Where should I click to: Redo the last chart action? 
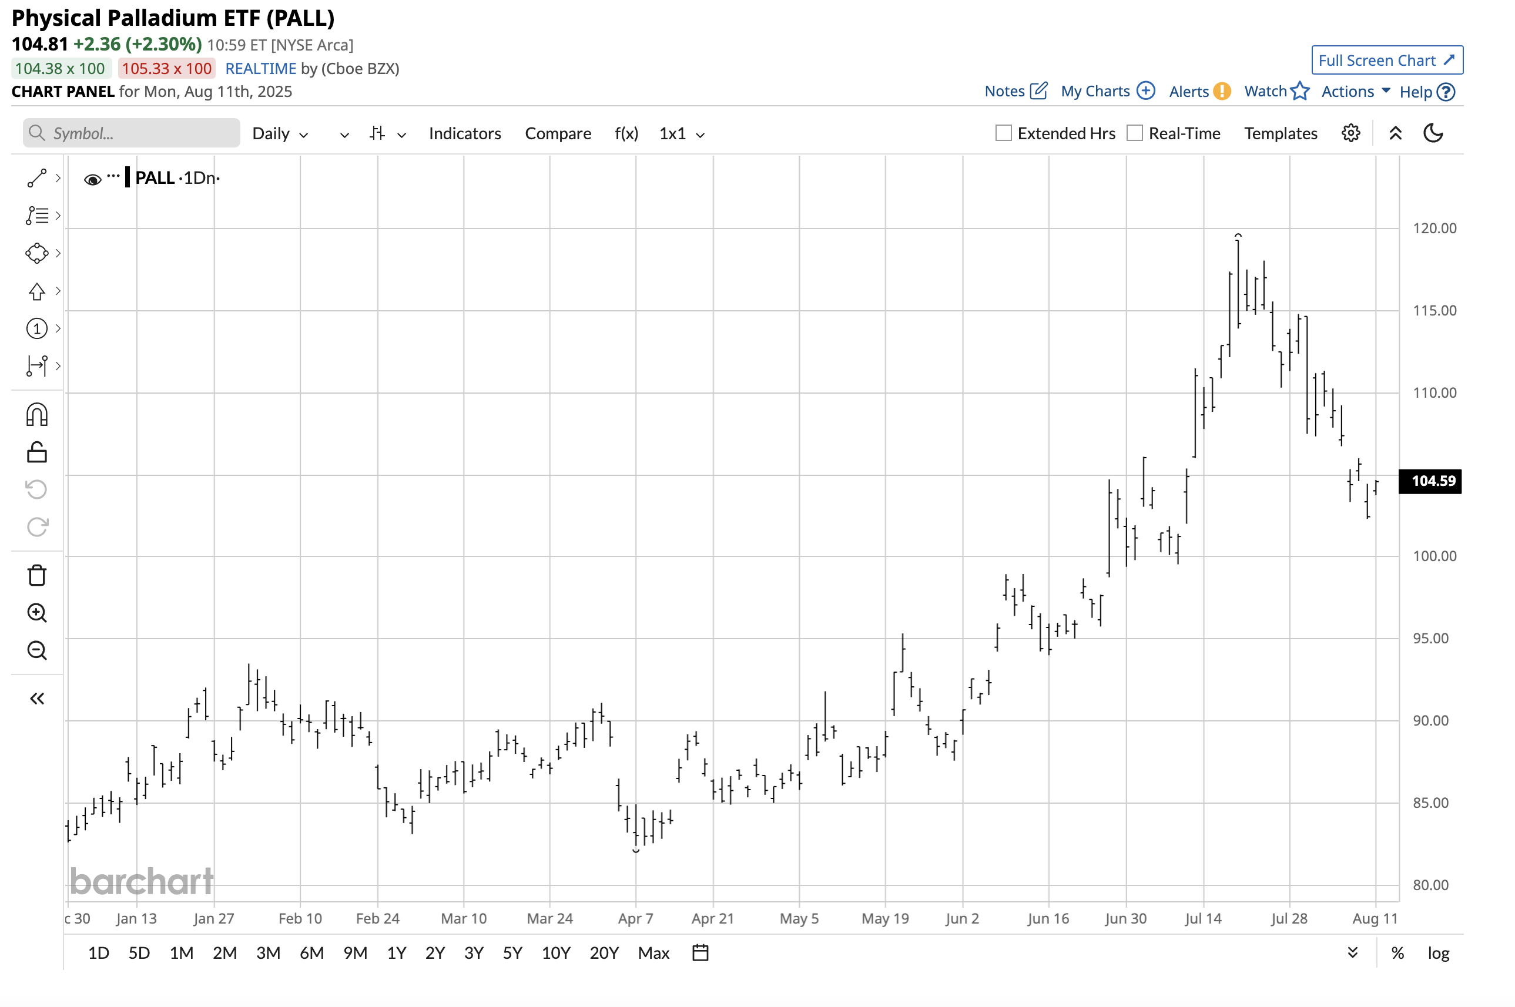point(36,527)
